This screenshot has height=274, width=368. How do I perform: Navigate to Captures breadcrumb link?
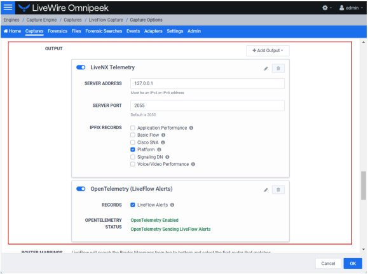pyautogui.click(x=72, y=20)
